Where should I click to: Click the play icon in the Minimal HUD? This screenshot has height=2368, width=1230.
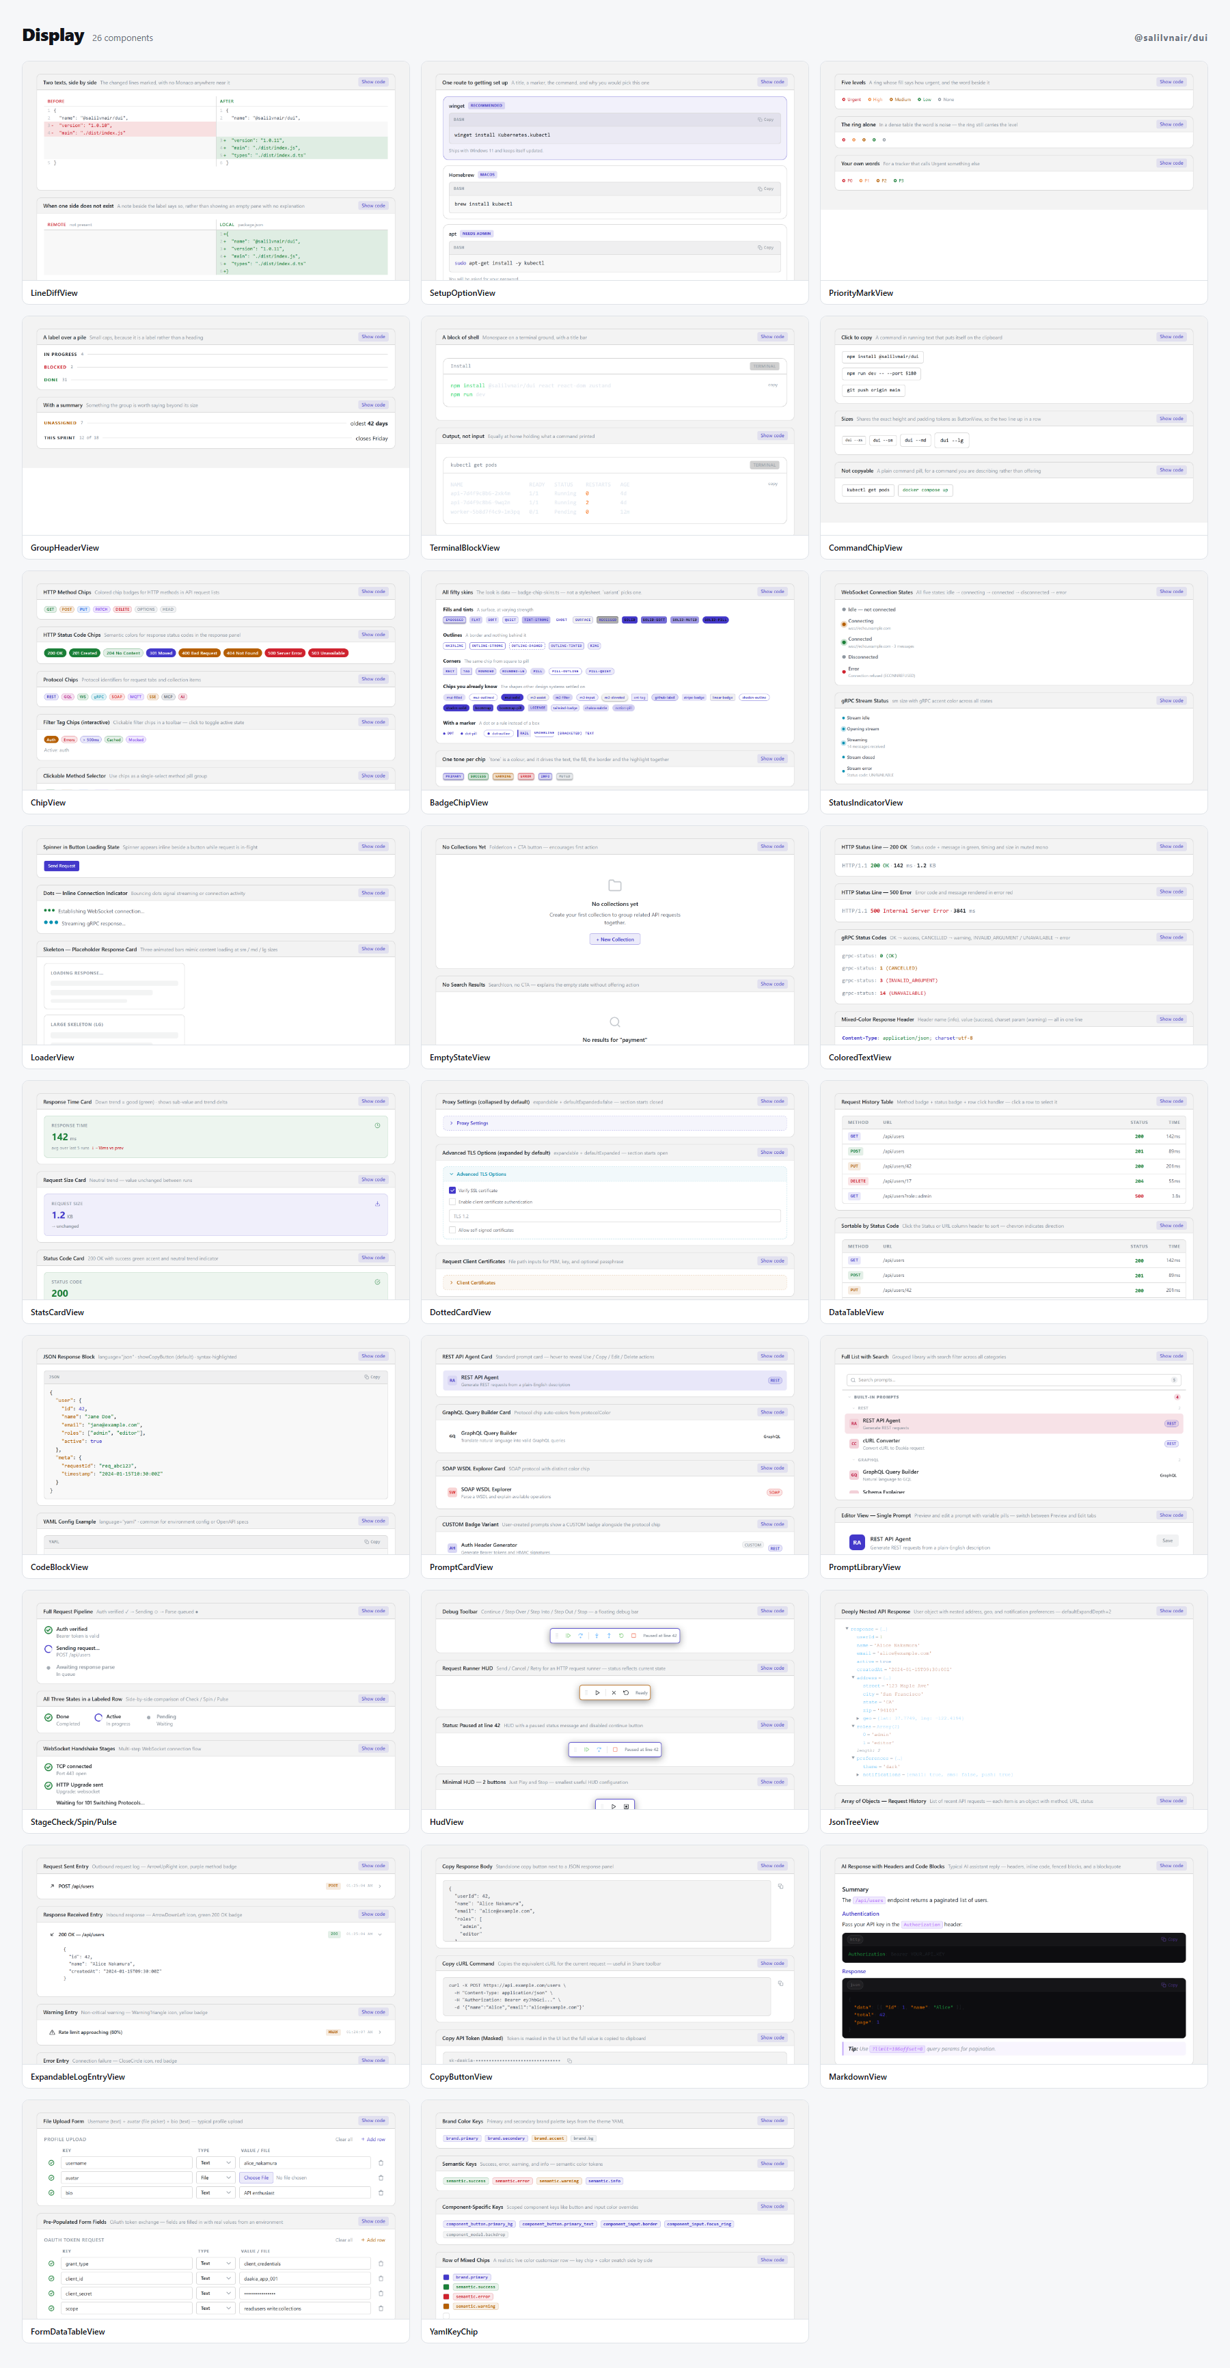click(613, 1806)
